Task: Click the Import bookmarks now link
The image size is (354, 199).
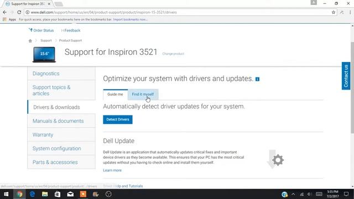Action: click(131, 19)
